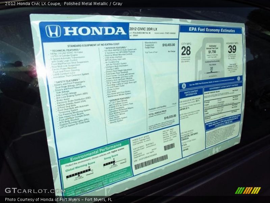Click the large HONDA wordmark
This screenshot has height=203, width=270.
[x=95, y=31]
